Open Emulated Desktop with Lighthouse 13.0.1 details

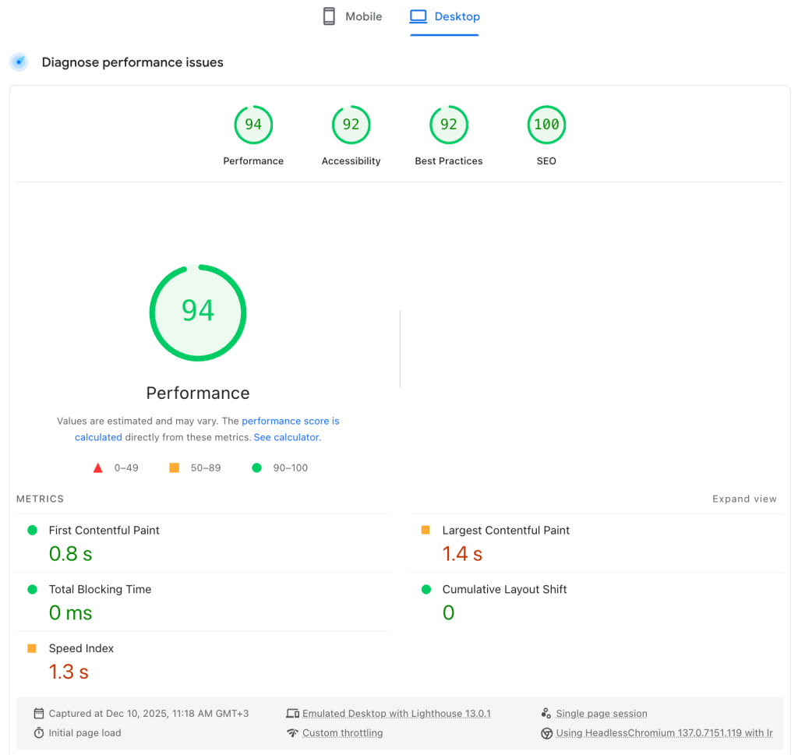click(396, 714)
